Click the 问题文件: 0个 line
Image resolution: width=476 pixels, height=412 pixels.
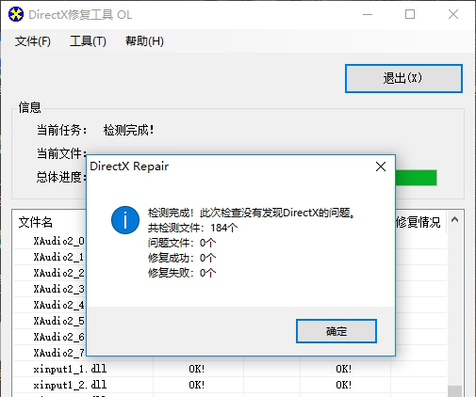pyautogui.click(x=182, y=243)
